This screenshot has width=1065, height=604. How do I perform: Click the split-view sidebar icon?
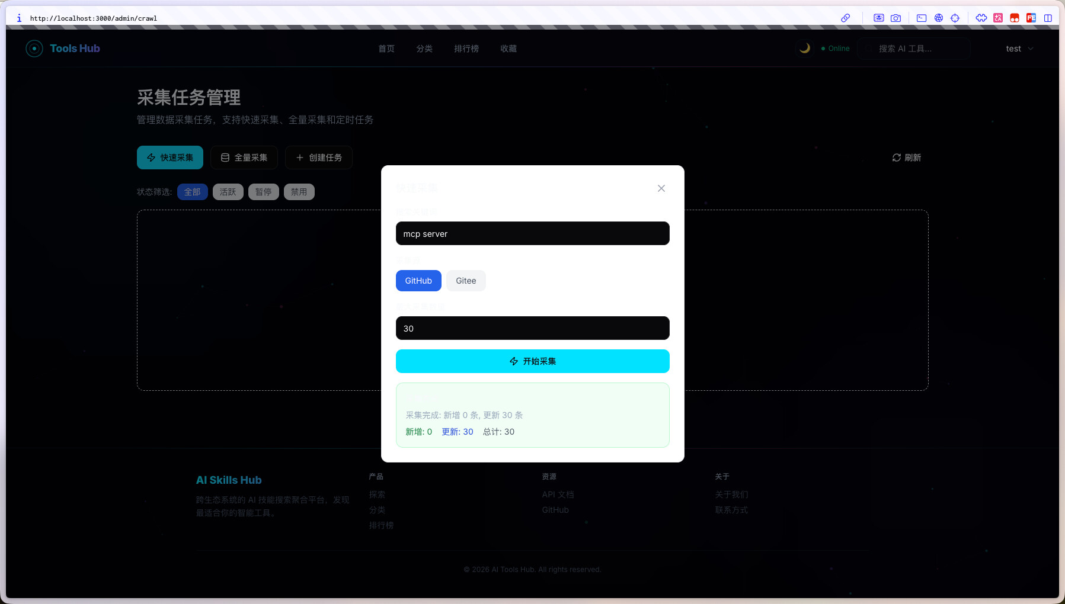tap(1048, 18)
